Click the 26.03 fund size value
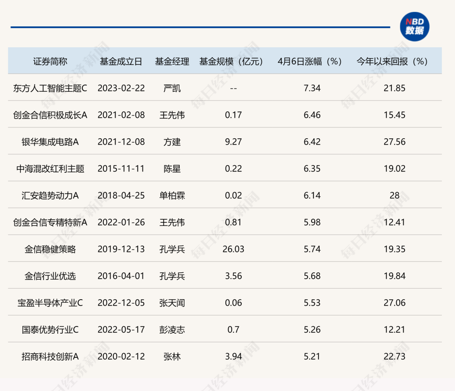The height and width of the screenshot is (391, 455). coord(233,249)
